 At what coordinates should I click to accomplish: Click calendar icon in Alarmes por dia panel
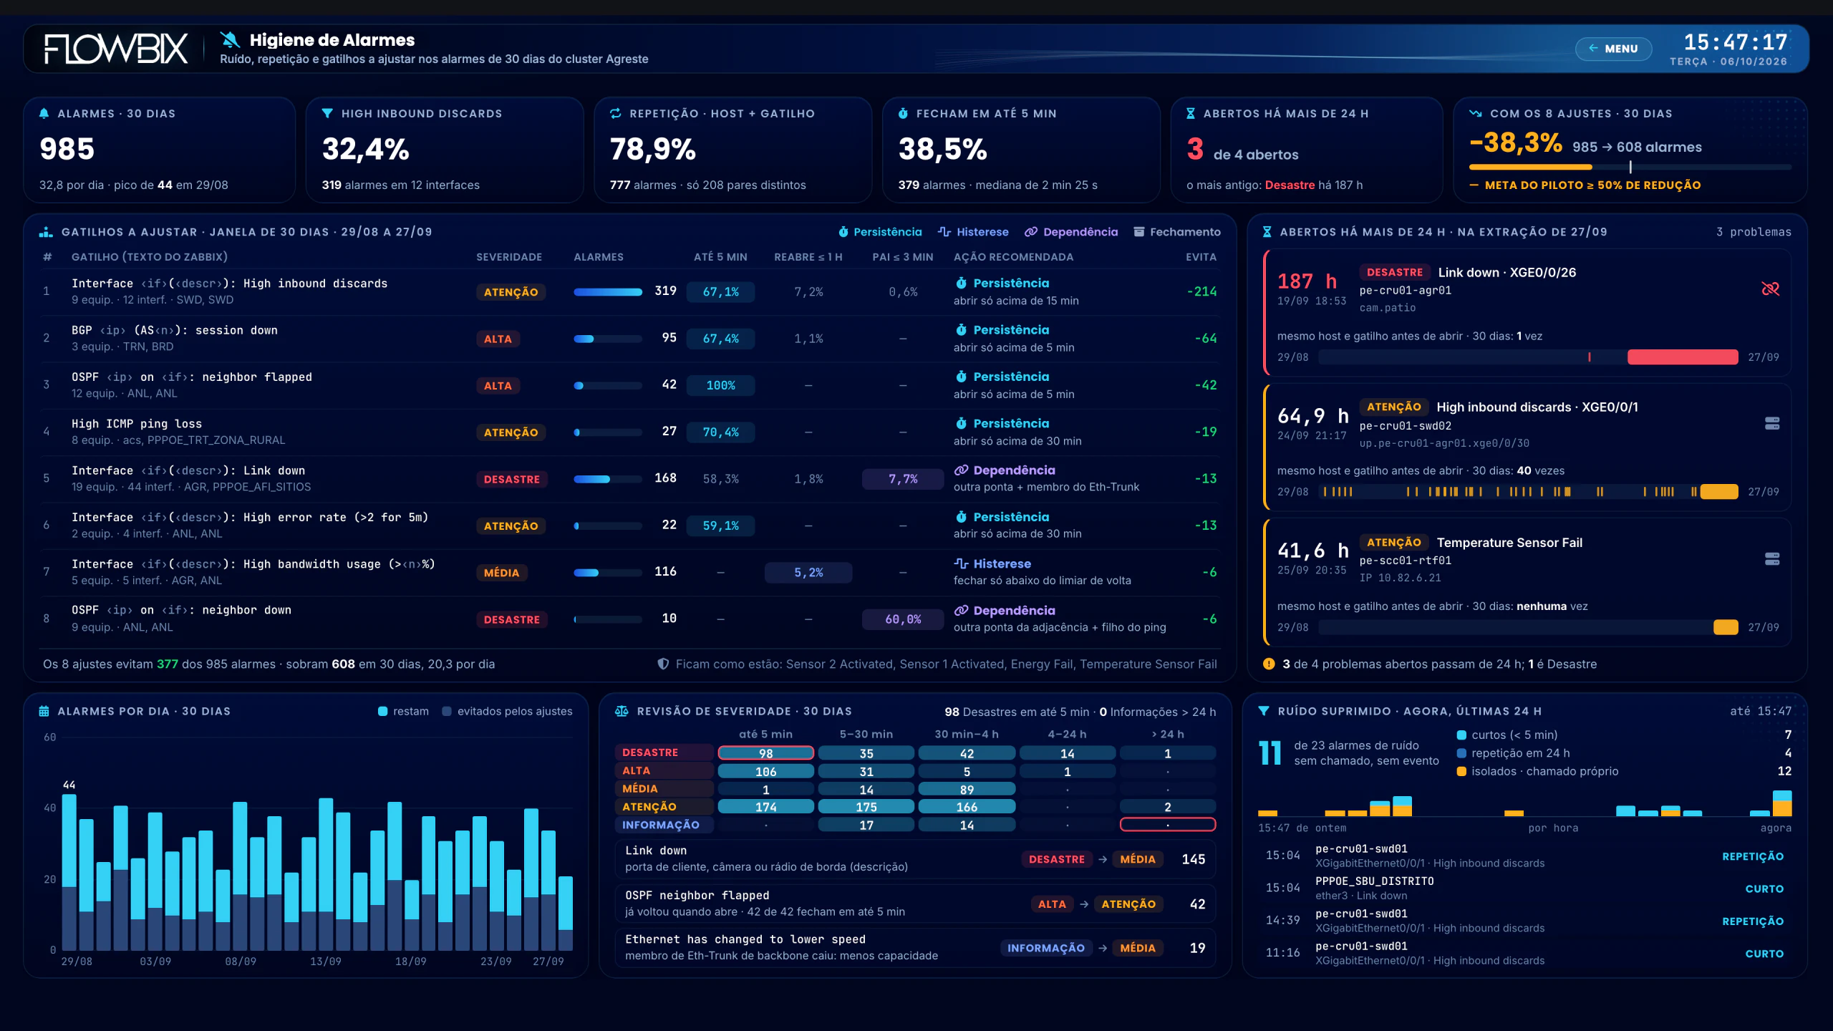[x=44, y=711]
